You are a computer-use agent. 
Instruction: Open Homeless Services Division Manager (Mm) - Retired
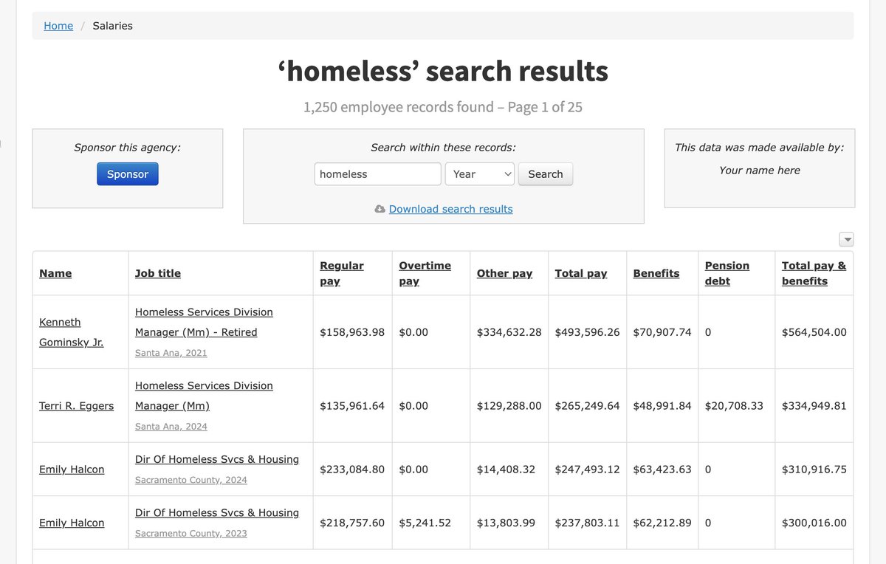click(204, 322)
